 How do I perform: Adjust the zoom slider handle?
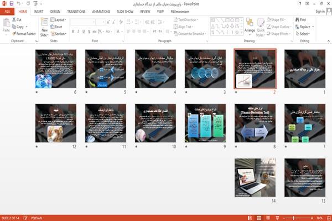click(293, 218)
